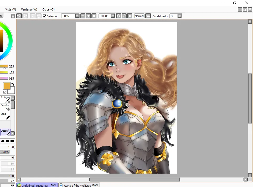Click the brush list scrollbar thumb

tap(13, 105)
